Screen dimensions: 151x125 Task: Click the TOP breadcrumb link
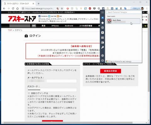tap(10, 30)
